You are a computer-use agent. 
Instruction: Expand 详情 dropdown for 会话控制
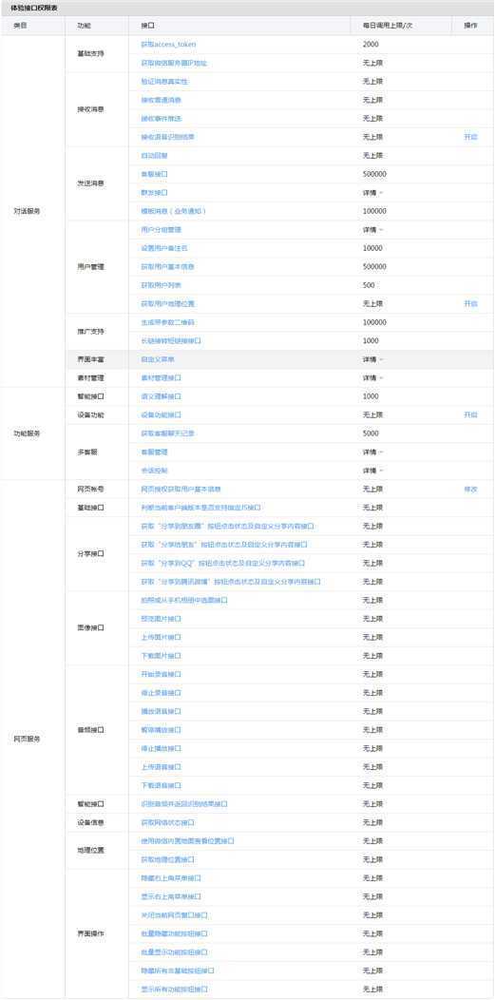tap(372, 471)
